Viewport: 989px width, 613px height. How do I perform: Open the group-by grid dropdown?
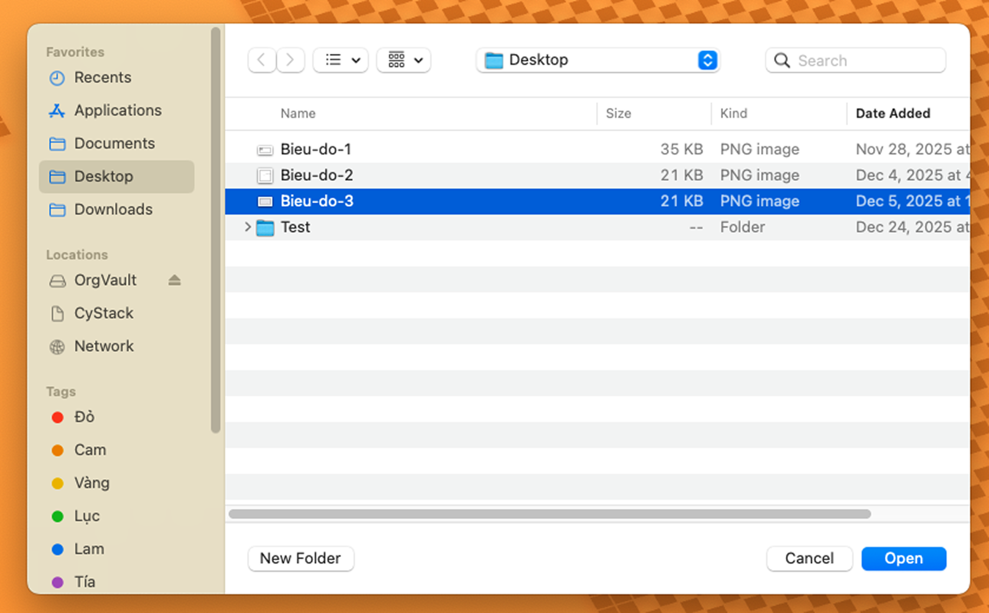(x=404, y=60)
